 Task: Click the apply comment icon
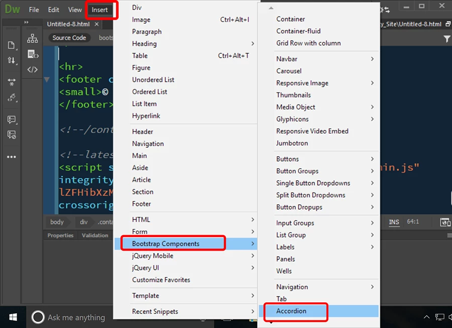[x=12, y=120]
